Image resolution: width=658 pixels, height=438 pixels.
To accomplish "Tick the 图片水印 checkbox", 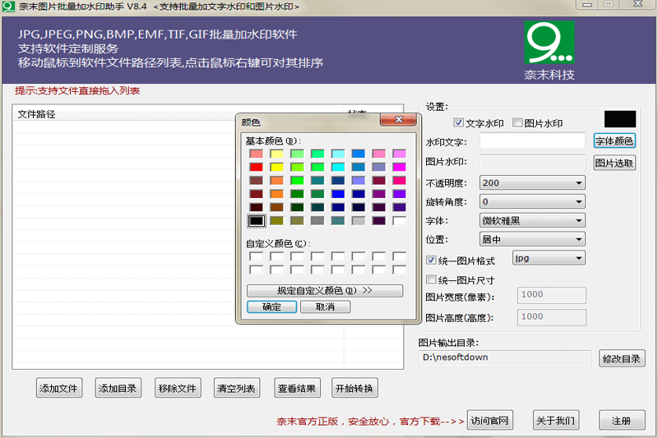I will coord(517,122).
